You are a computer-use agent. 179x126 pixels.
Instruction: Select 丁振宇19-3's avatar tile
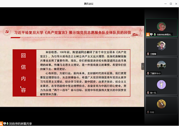(x=161, y=65)
